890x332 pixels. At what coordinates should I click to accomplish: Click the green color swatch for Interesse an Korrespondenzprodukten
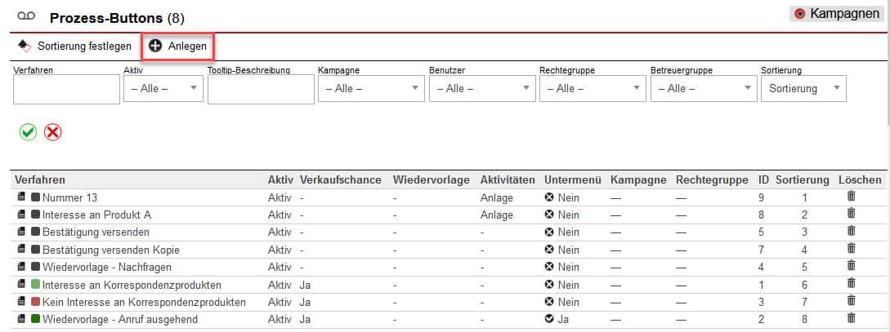pos(35,285)
